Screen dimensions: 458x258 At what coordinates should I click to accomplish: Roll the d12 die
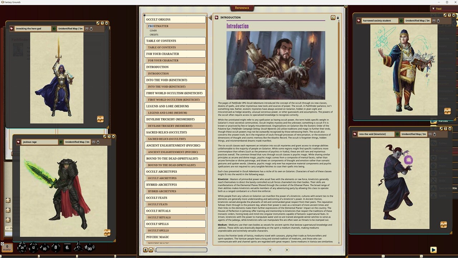(33, 247)
